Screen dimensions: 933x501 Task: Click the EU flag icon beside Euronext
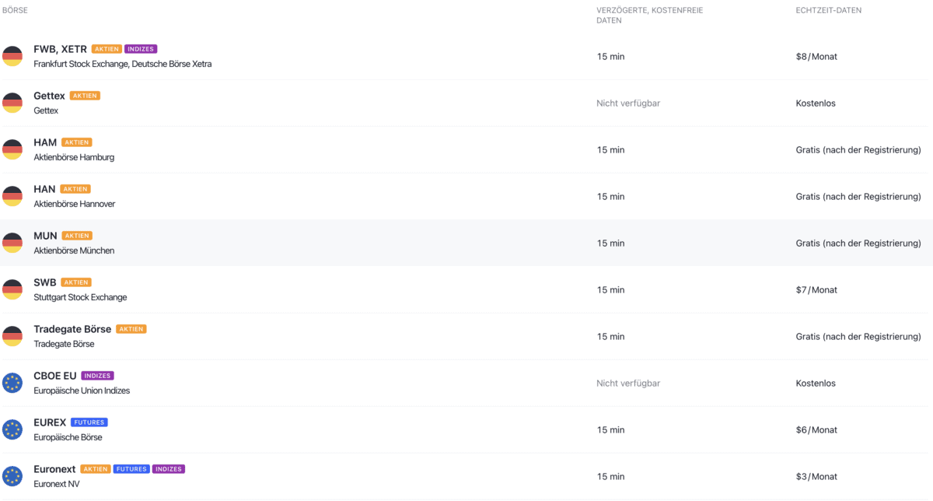(x=12, y=476)
